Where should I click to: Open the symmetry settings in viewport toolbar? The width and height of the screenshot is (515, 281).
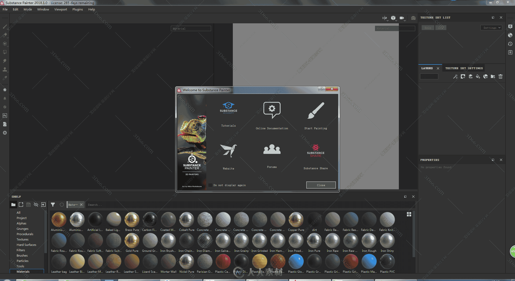point(385,18)
